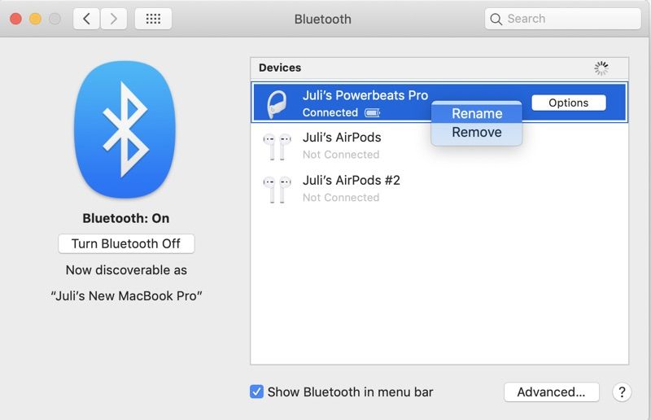Turn Bluetooth Off

click(126, 243)
